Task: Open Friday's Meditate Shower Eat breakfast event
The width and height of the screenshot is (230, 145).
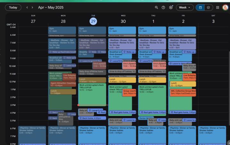Action: click(182, 44)
